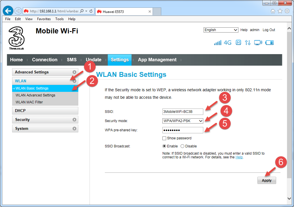Open the View menu
294x207 pixels.
pyautogui.click(x=29, y=19)
